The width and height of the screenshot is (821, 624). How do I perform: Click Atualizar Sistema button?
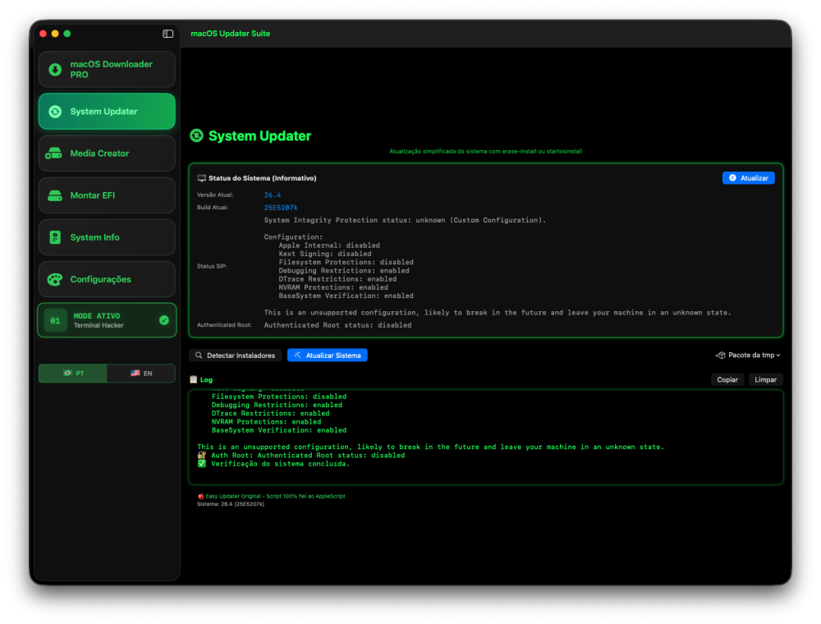click(x=328, y=355)
